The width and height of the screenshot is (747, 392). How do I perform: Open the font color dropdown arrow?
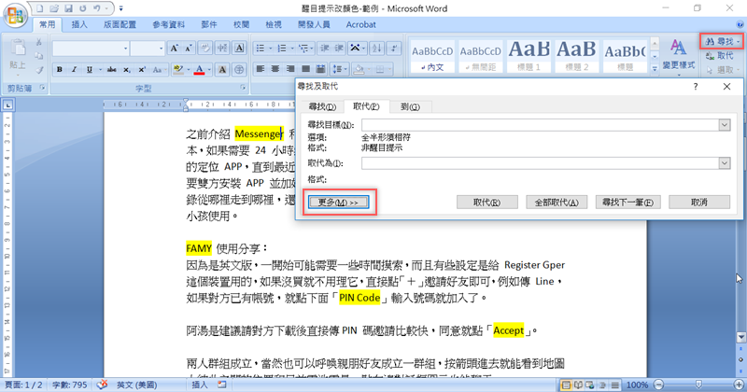point(209,70)
